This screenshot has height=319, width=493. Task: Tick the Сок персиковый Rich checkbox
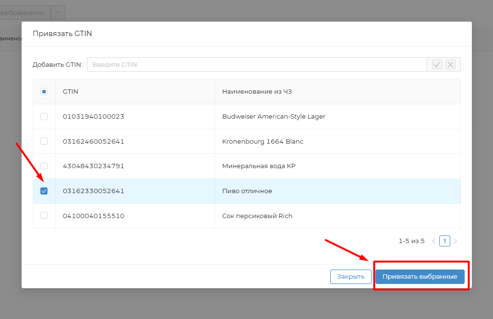[44, 216]
